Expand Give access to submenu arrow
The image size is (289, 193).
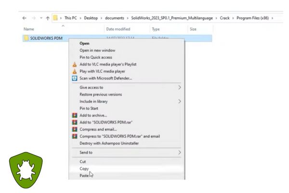(179, 87)
